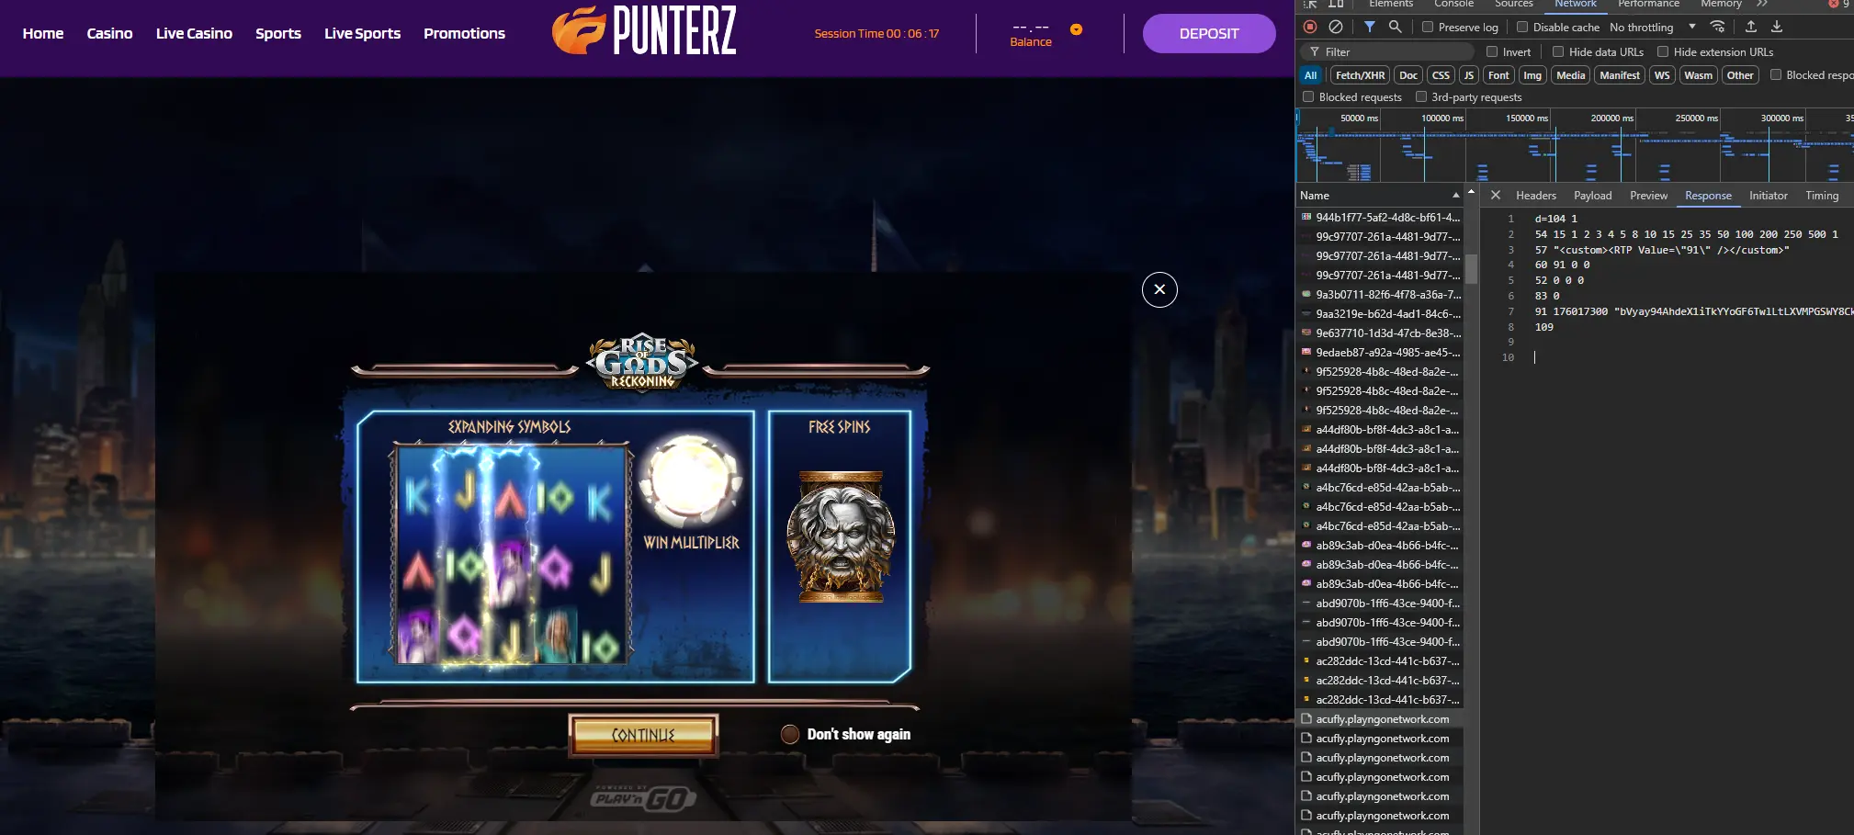Viewport: 1854px width, 835px height.
Task: Enable Preserve log checkbox
Action: coord(1428,28)
